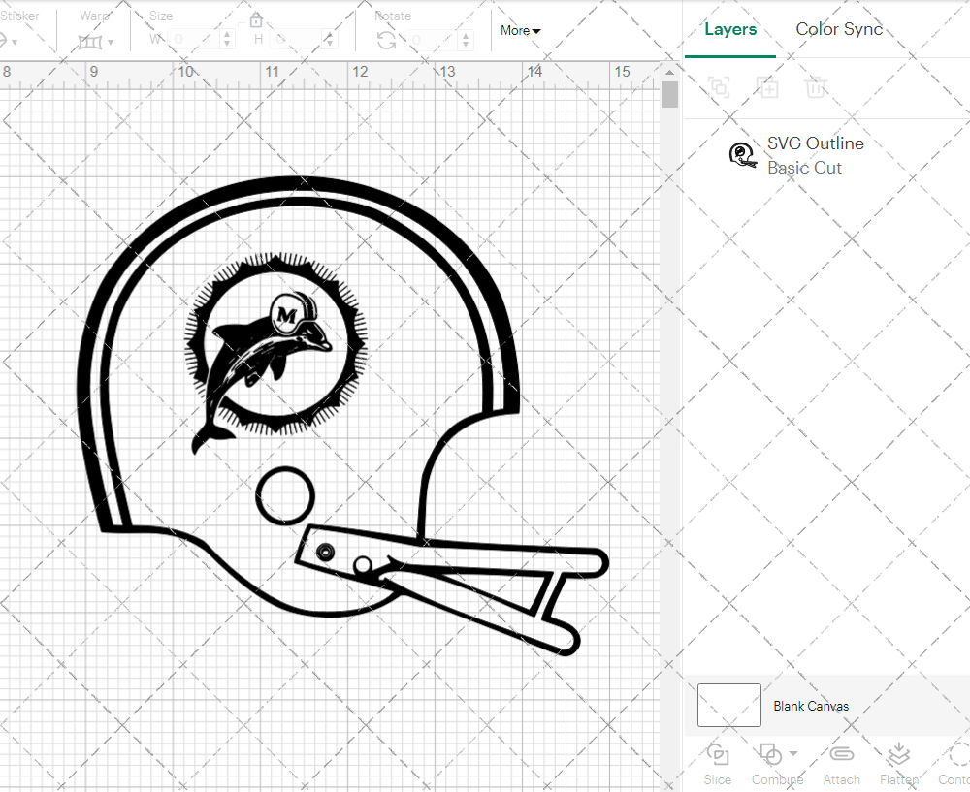Viewport: 970px width, 792px height.
Task: Click the Rotate angle input field
Action: (432, 40)
